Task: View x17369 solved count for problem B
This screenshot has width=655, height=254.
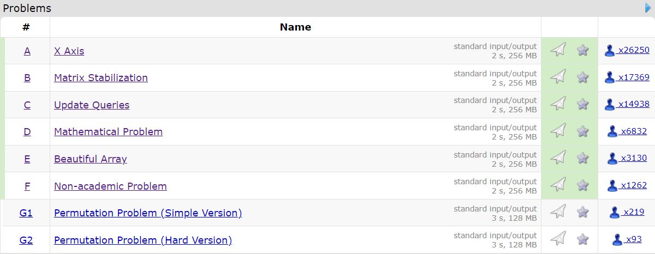Action: (633, 77)
